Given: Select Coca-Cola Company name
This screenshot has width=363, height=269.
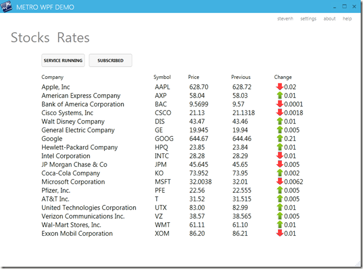Looking at the screenshot, I should pyautogui.click(x=70, y=173).
